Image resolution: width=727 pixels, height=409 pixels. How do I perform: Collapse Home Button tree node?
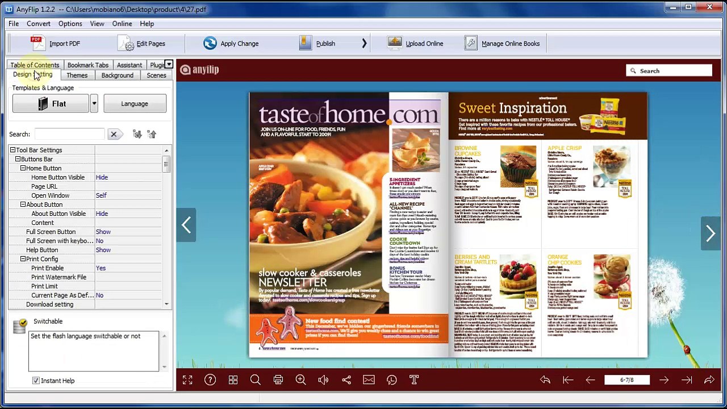pyautogui.click(x=23, y=168)
